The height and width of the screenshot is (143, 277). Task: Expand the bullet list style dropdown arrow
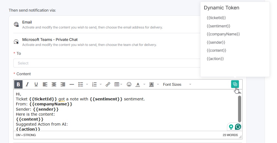(87, 84)
